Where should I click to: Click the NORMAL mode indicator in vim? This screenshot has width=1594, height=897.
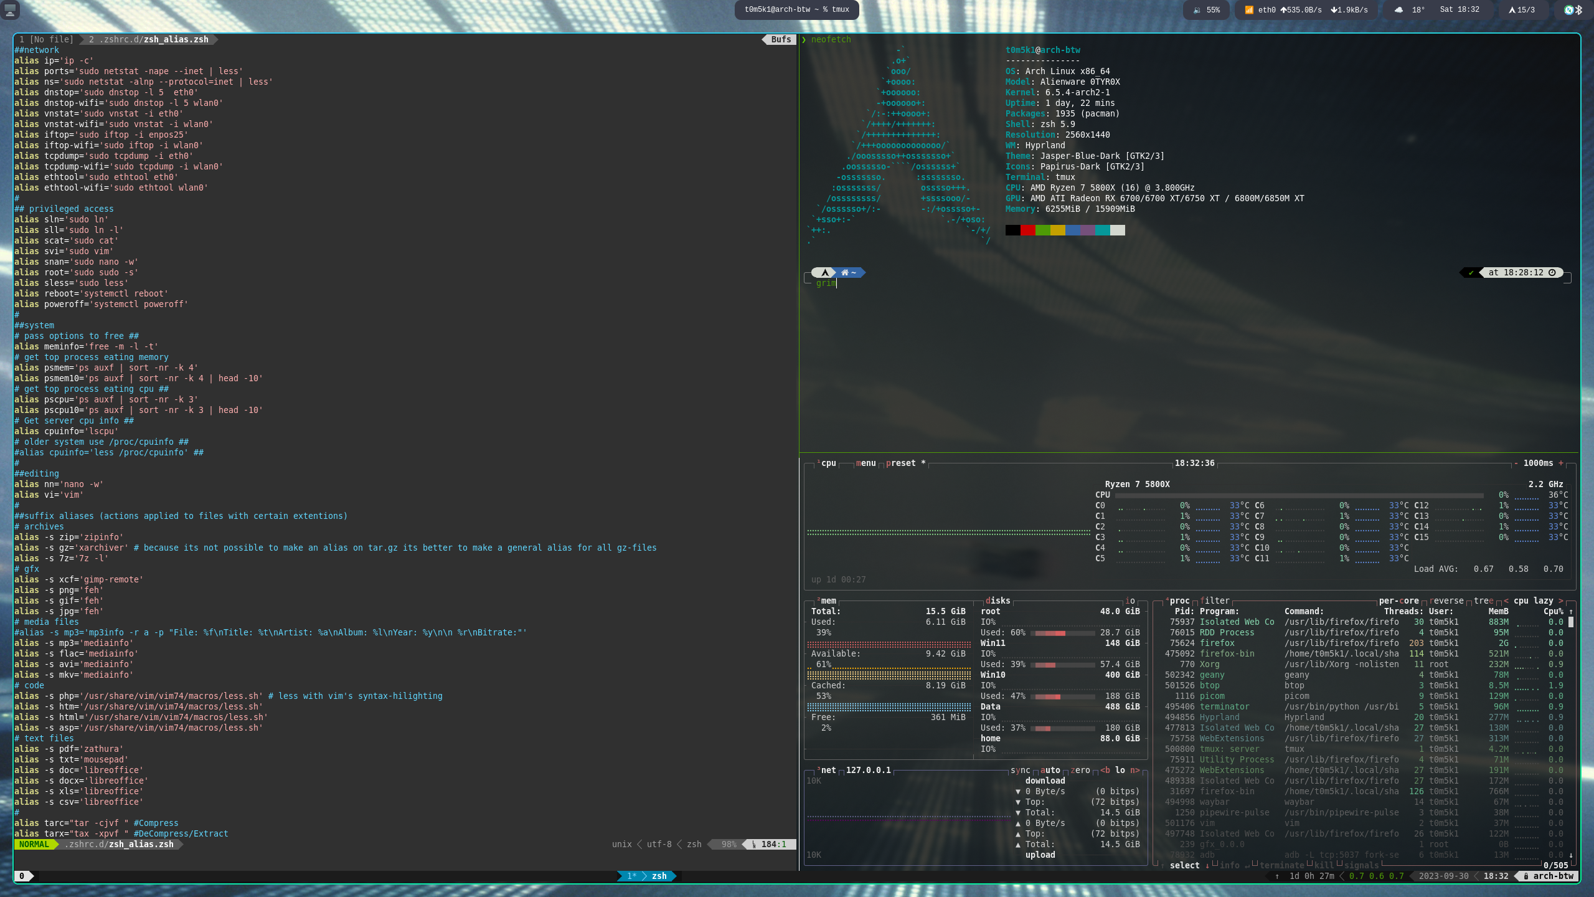click(x=34, y=844)
